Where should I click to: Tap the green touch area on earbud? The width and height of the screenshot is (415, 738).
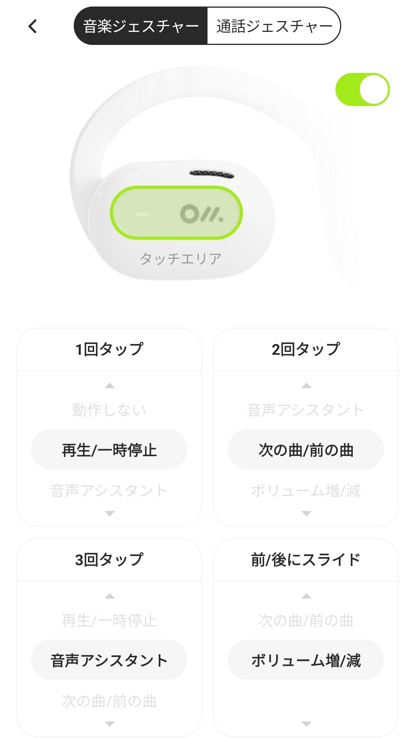176,213
